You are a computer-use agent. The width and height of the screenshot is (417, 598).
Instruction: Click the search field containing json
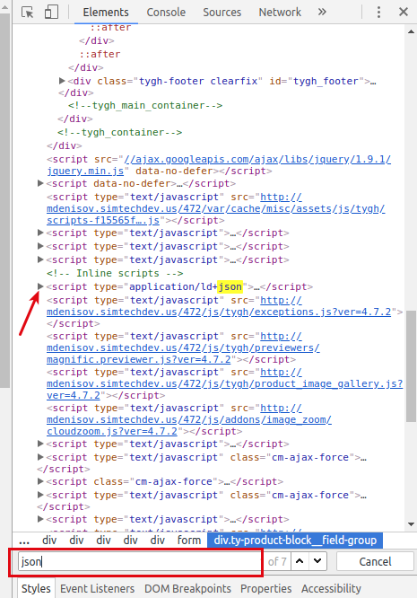(x=139, y=561)
